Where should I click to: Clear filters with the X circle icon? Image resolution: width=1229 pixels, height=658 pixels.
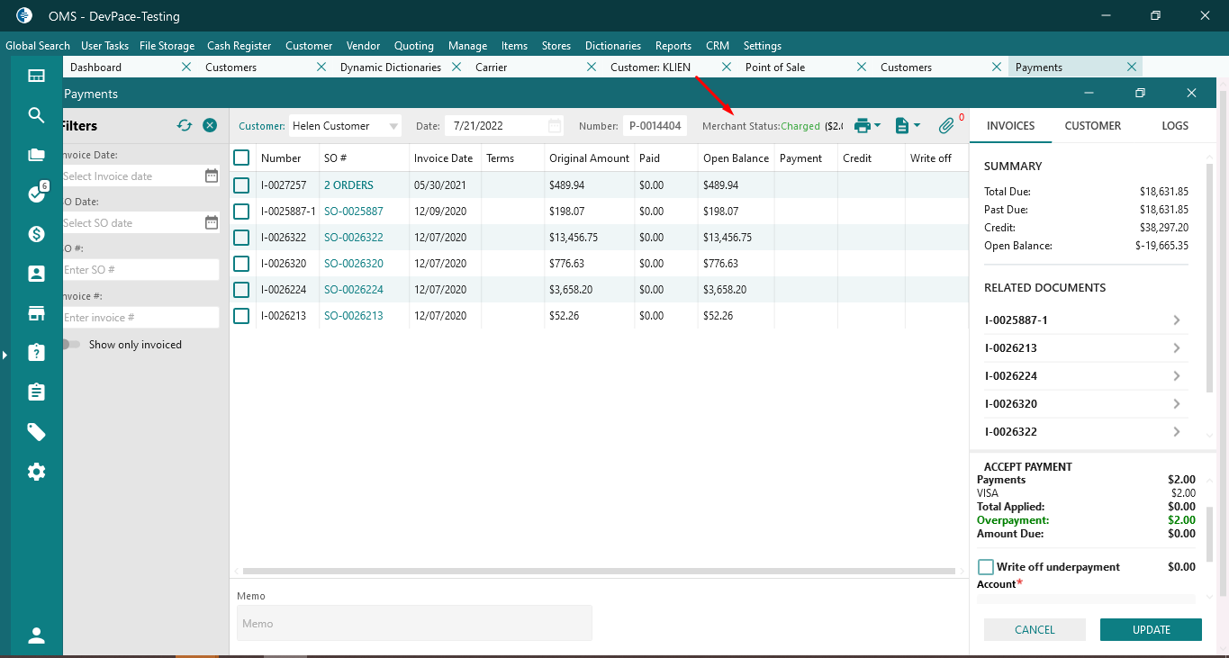(x=210, y=126)
